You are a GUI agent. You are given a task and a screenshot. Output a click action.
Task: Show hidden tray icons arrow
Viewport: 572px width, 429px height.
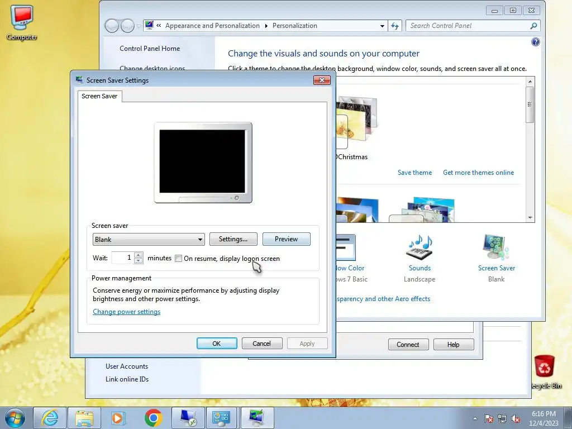(475, 418)
